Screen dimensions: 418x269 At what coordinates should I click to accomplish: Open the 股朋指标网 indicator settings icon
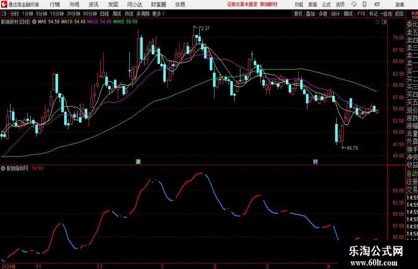click(3, 168)
